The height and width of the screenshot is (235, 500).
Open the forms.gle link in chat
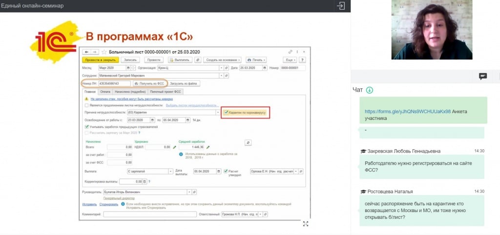[408, 112]
